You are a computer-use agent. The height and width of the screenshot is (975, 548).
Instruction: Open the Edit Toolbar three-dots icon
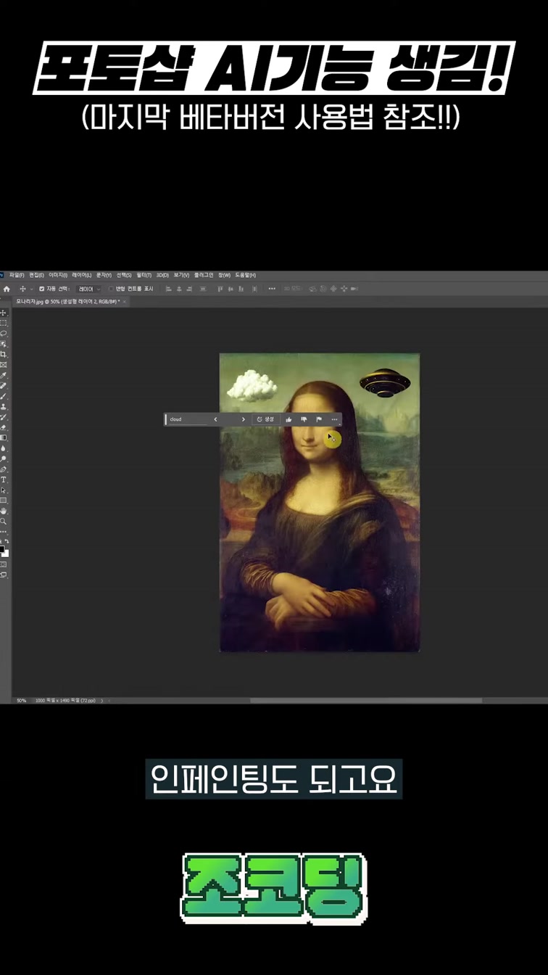pyautogui.click(x=4, y=531)
